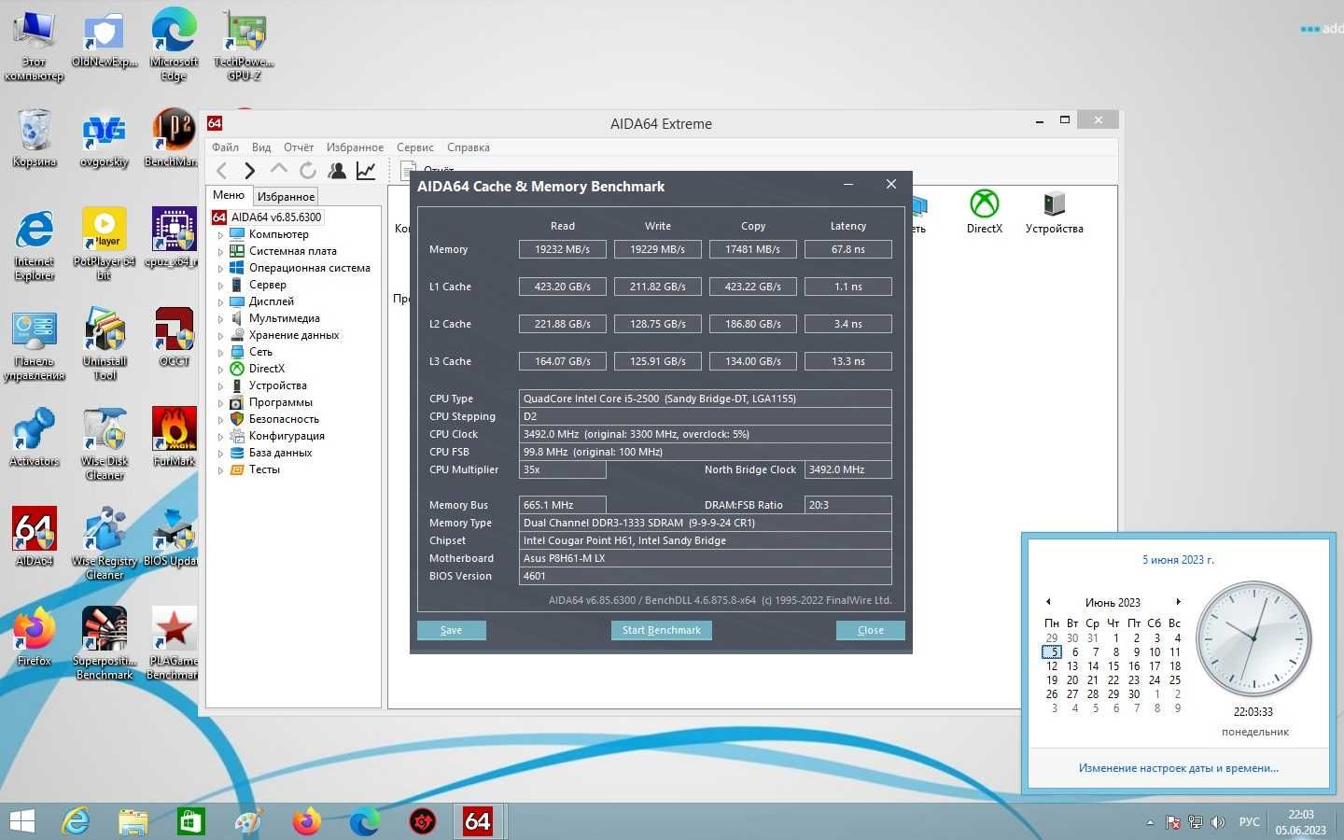Click the Июнь 2023 calendar month header
The image size is (1344, 840).
pos(1113,602)
